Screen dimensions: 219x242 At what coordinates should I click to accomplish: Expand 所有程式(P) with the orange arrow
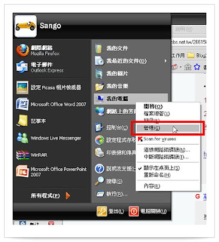coord(68,195)
